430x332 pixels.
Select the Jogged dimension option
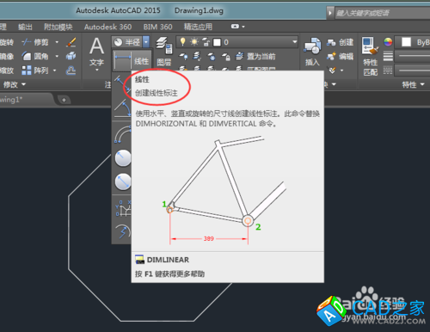[x=122, y=231]
